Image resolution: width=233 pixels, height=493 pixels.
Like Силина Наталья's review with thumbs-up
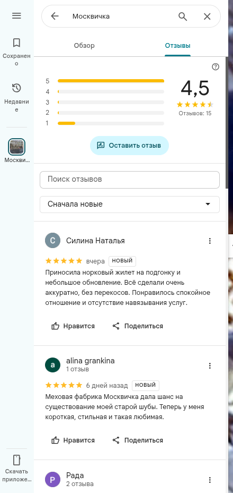pyautogui.click(x=73, y=326)
